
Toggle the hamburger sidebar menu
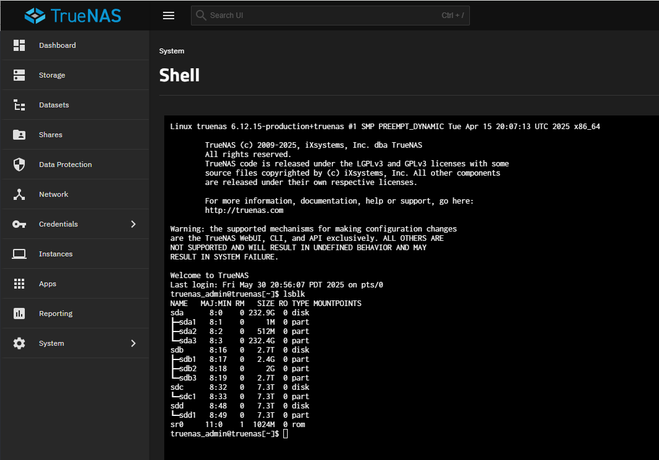[169, 16]
